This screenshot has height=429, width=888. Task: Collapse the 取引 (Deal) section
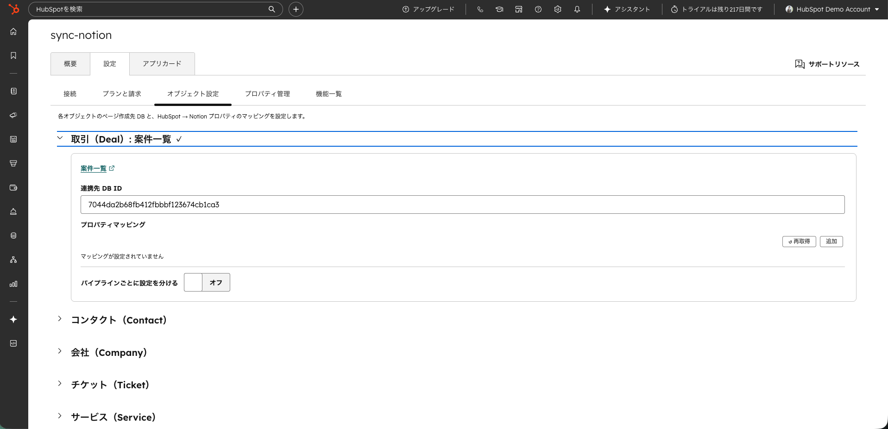coord(60,138)
